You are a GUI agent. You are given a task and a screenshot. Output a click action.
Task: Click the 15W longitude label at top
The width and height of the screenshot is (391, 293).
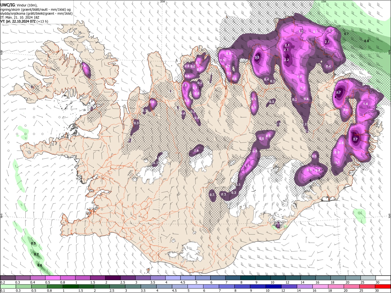[x=323, y=2]
